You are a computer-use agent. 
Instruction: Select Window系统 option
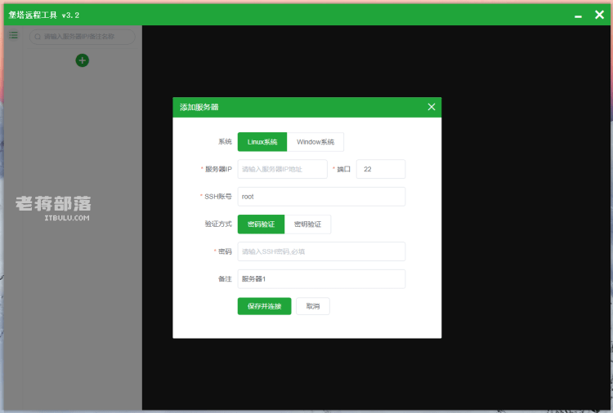(x=315, y=142)
